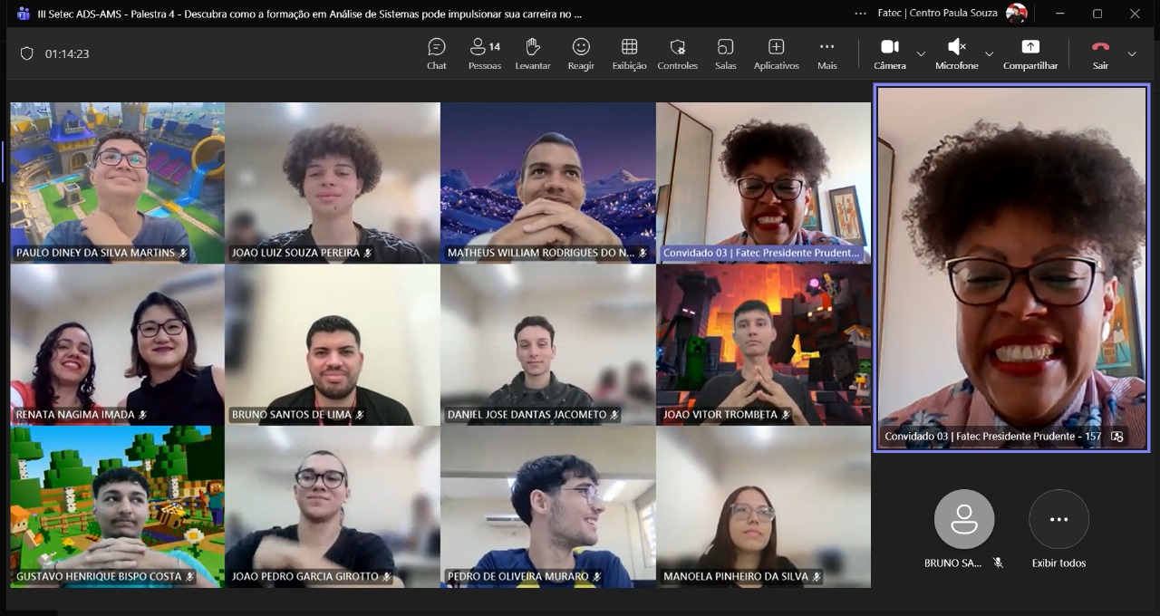The height and width of the screenshot is (616, 1160).
Task: Open the Reagir reactions menu
Action: 581,53
